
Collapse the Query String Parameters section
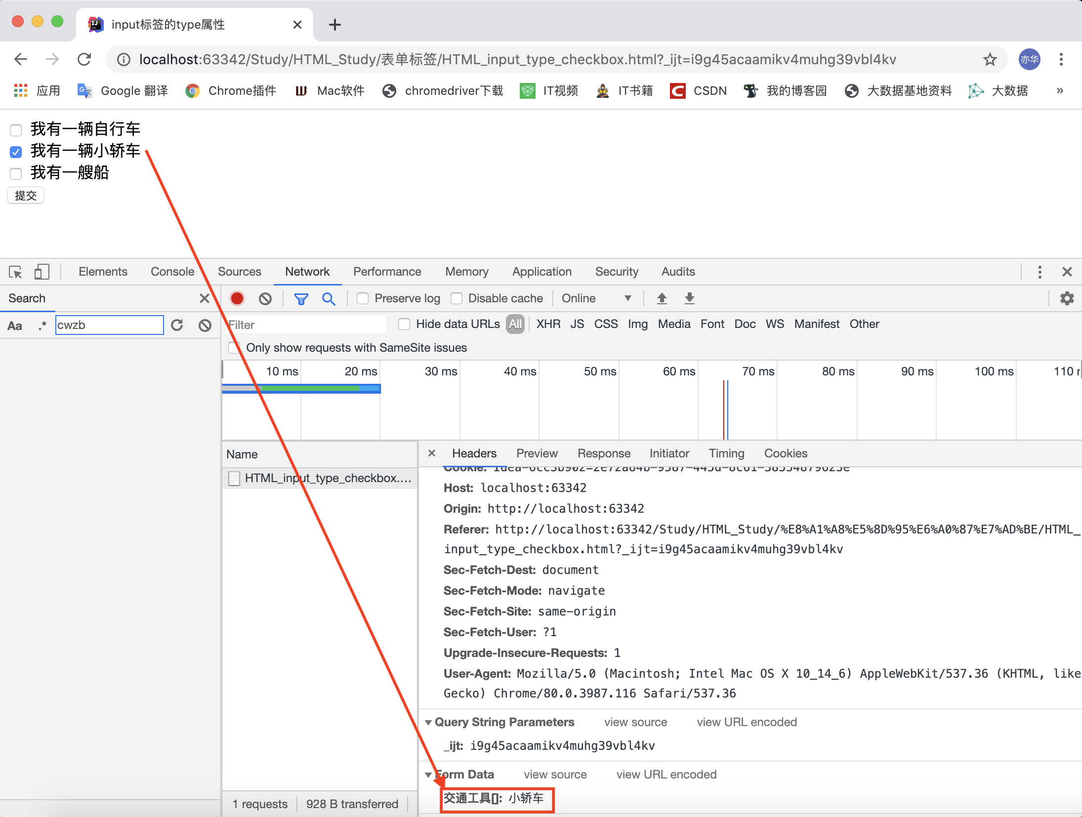click(x=428, y=723)
